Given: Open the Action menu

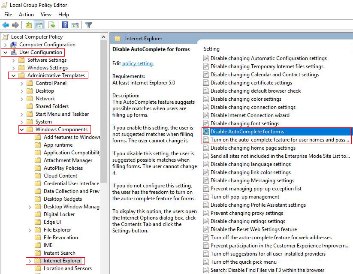Looking at the screenshot, I should [x=26, y=15].
